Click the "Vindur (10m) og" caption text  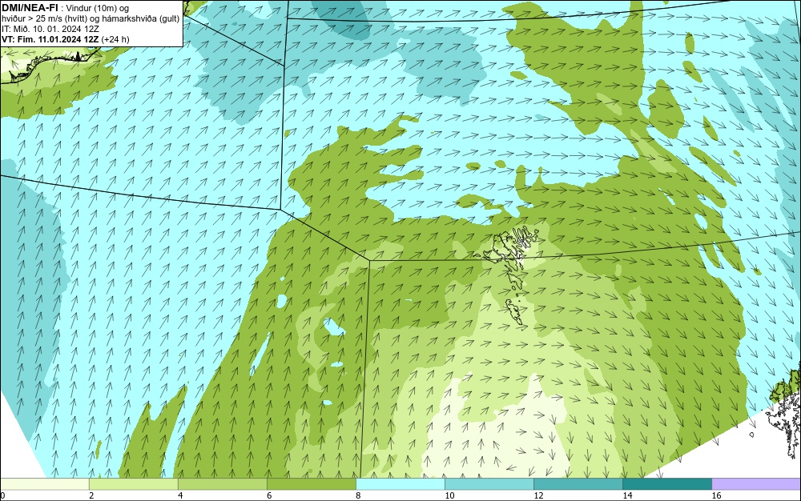tap(98, 8)
